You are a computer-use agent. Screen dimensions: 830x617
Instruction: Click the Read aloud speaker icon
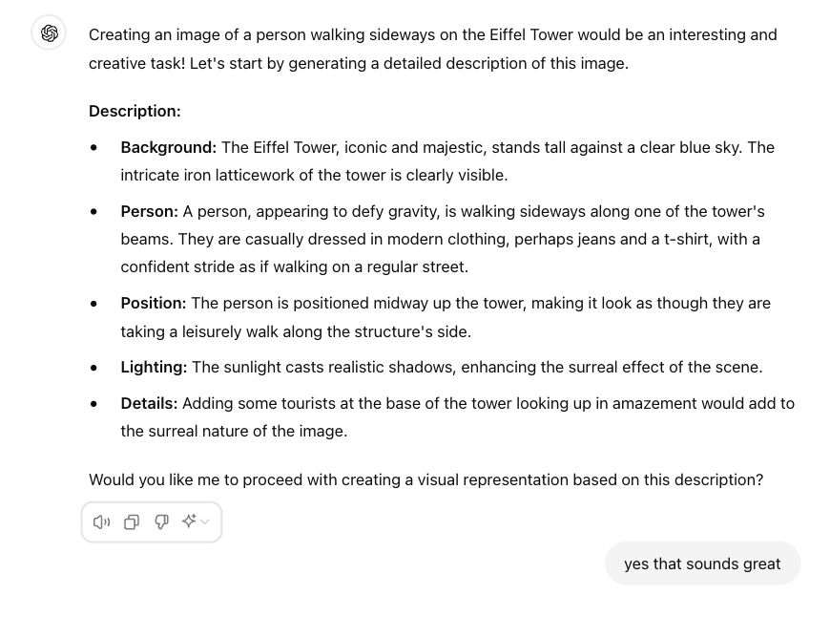[101, 521]
